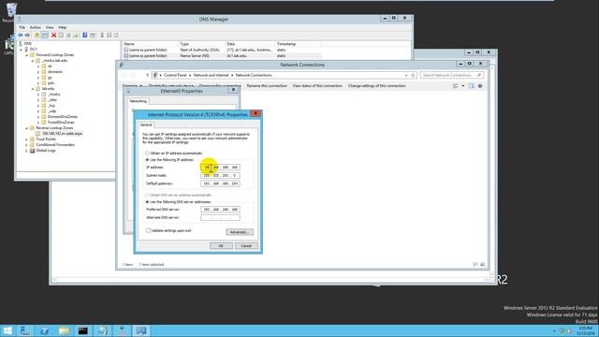Click the OK button in IPv4 Properties

tap(221, 245)
